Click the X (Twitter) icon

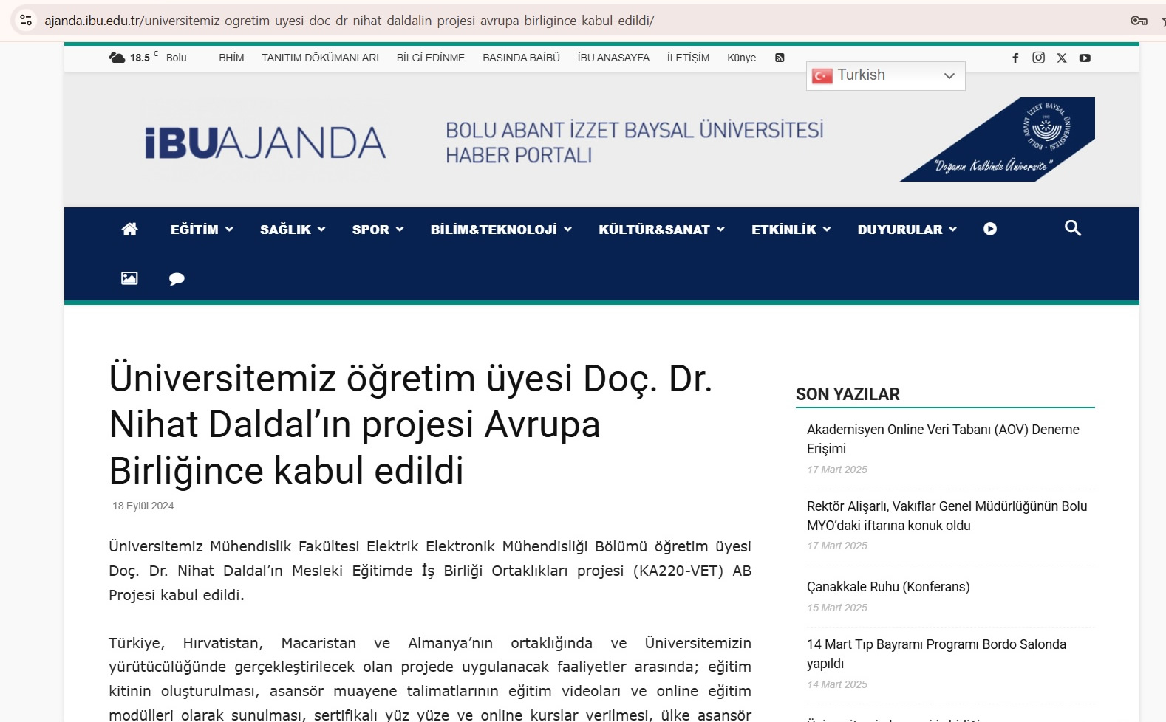coord(1061,58)
